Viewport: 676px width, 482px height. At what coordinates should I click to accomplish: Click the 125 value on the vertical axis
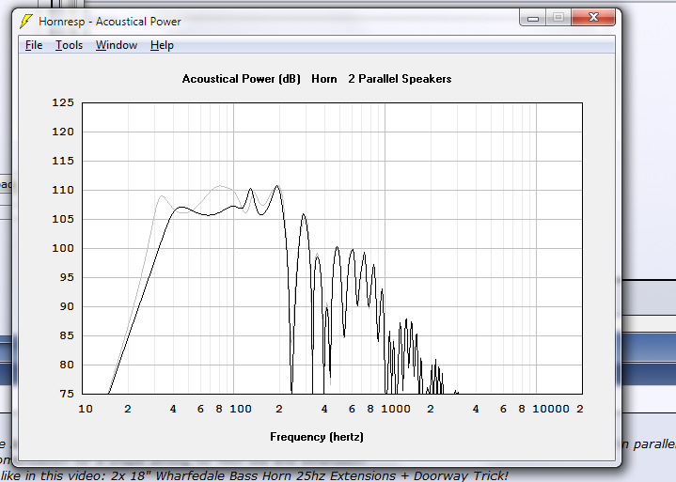click(63, 102)
